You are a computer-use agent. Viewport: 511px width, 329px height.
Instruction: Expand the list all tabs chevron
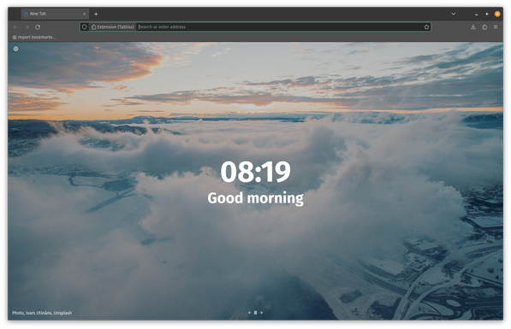pyautogui.click(x=454, y=14)
